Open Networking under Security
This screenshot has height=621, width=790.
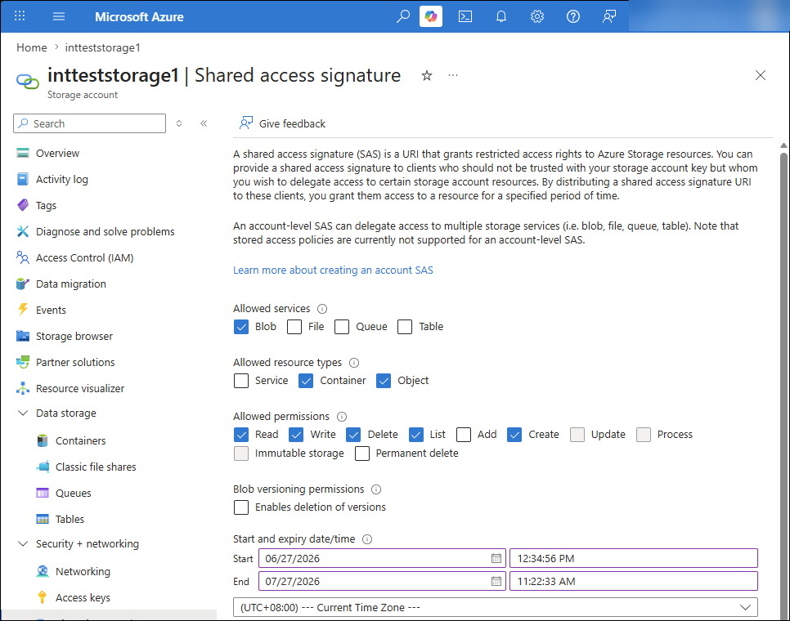point(83,572)
